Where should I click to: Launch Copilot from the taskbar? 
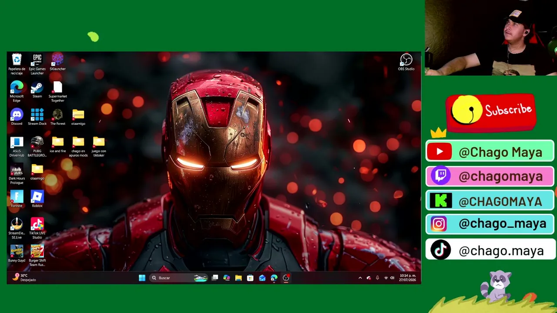(227, 278)
